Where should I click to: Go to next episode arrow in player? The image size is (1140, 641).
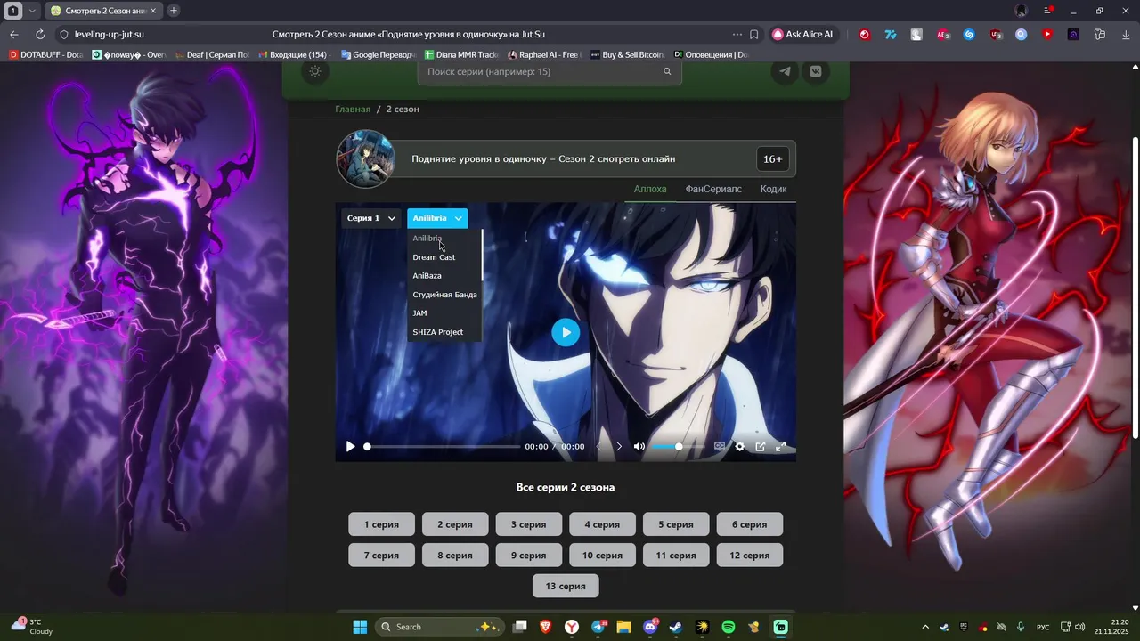619,447
